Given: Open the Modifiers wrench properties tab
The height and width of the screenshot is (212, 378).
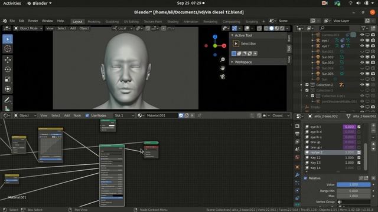Looking at the screenshot, I should (x=297, y=175).
